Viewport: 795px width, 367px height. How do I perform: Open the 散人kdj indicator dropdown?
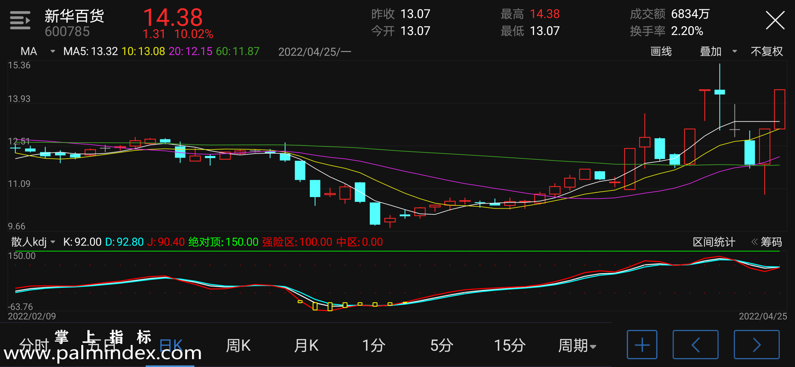tap(33, 242)
